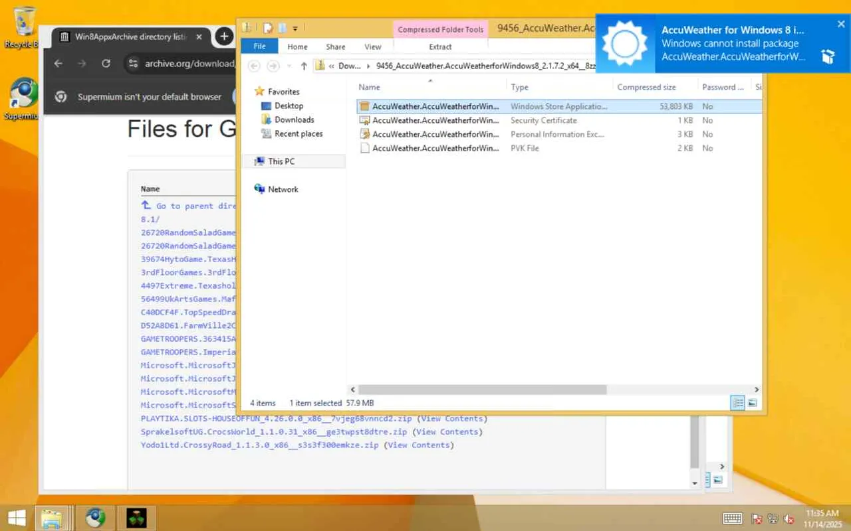The height and width of the screenshot is (531, 851).
Task: Select Network in the navigation pane
Action: point(283,189)
